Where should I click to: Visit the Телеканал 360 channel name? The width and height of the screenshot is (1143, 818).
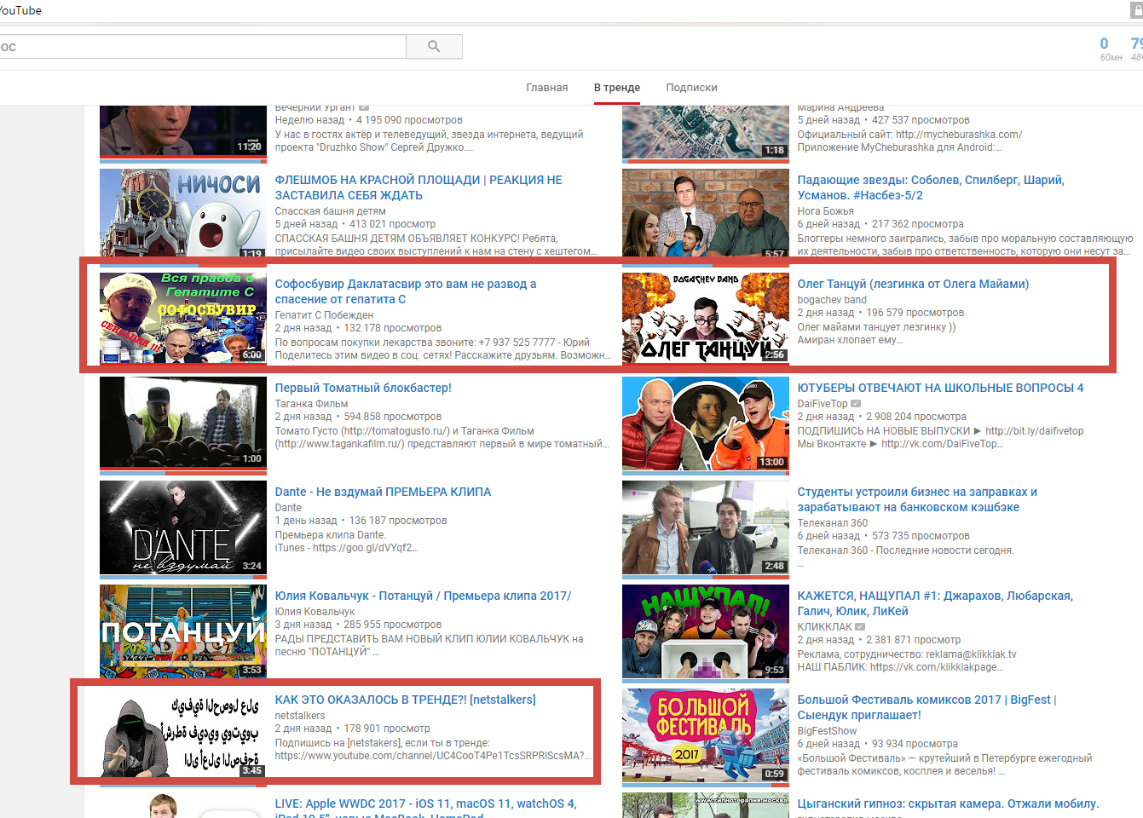click(x=832, y=523)
